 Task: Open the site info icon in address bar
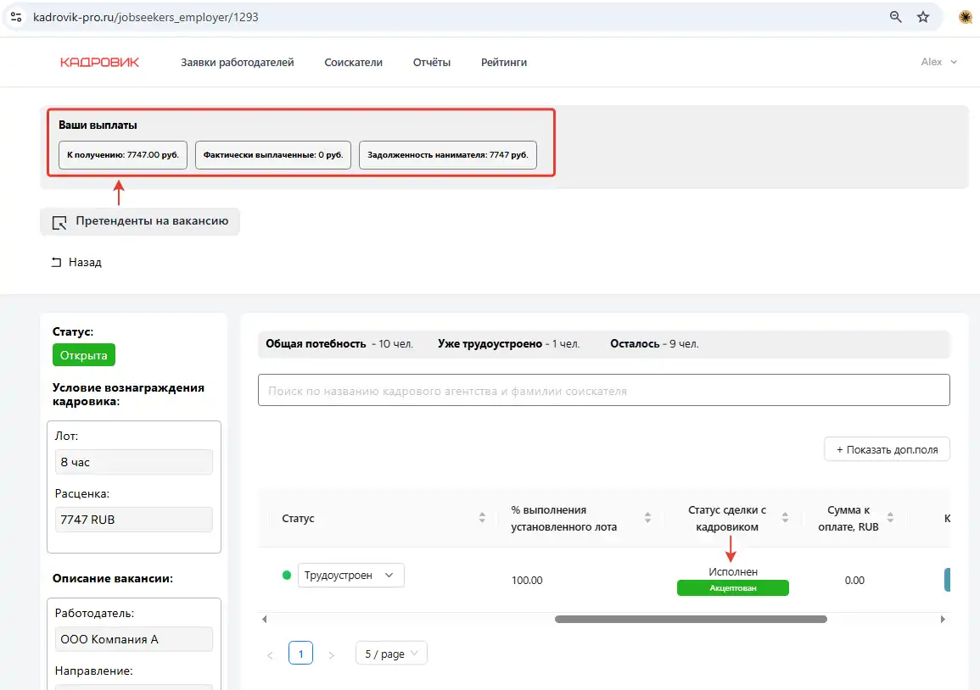click(x=15, y=17)
